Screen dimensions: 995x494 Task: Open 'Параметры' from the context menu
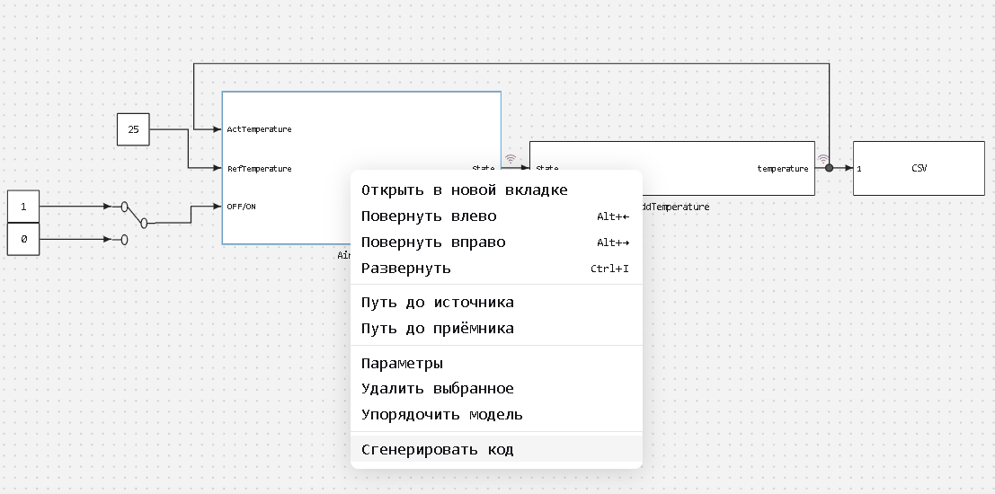402,364
